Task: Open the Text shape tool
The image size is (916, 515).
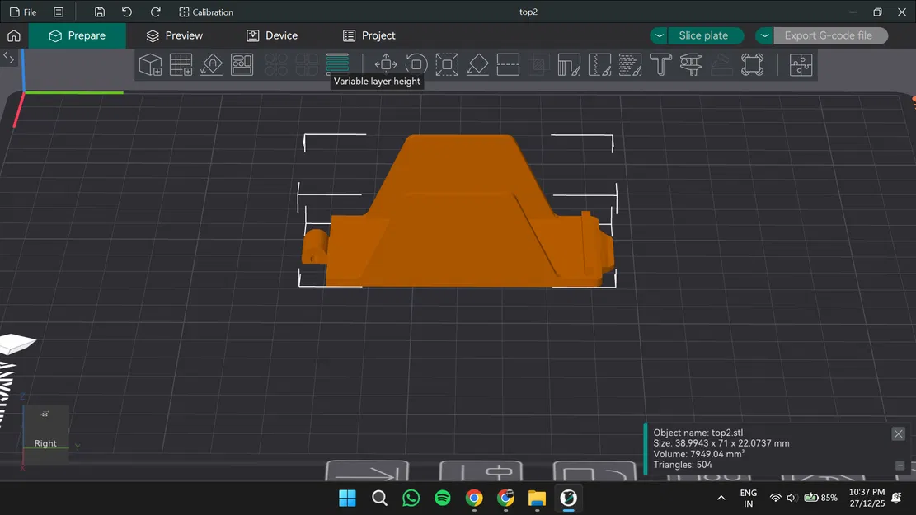Action: click(x=660, y=64)
